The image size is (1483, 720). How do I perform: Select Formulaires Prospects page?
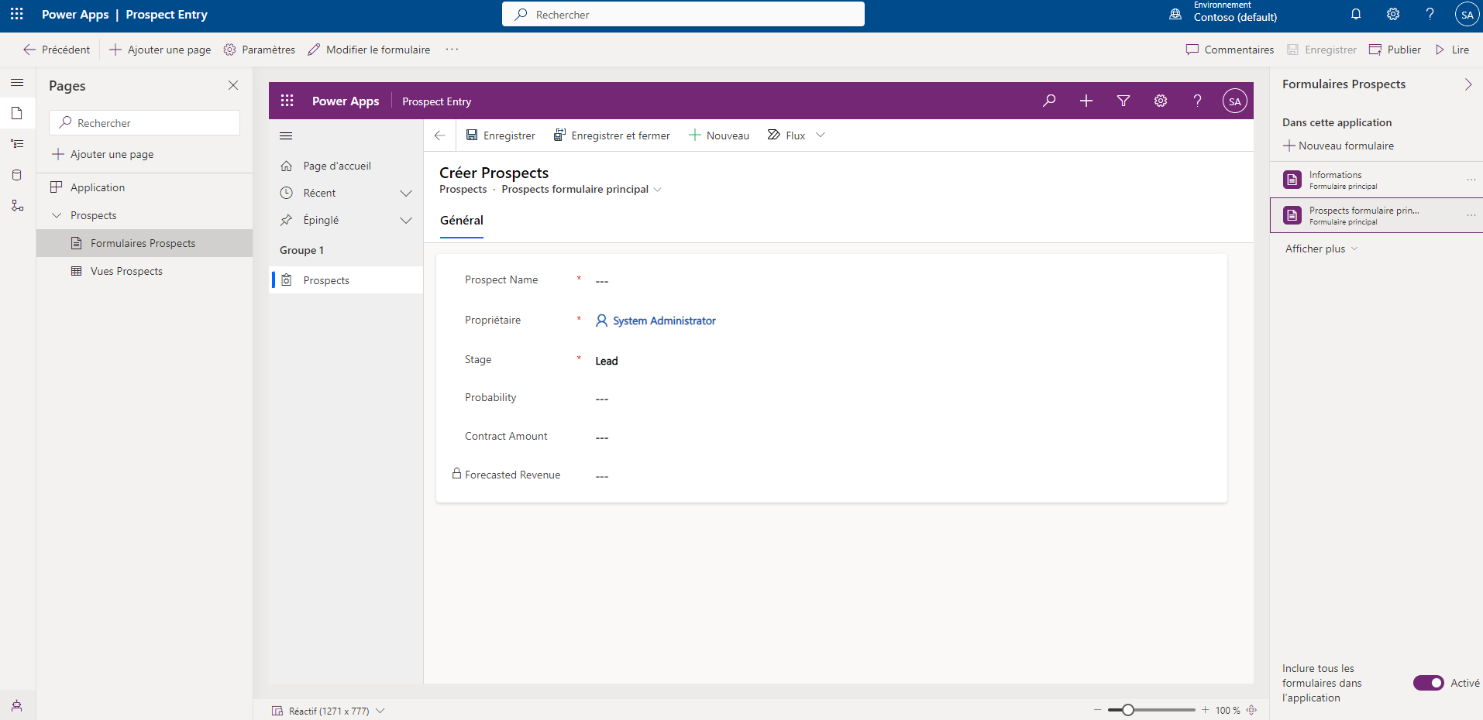[x=144, y=243]
